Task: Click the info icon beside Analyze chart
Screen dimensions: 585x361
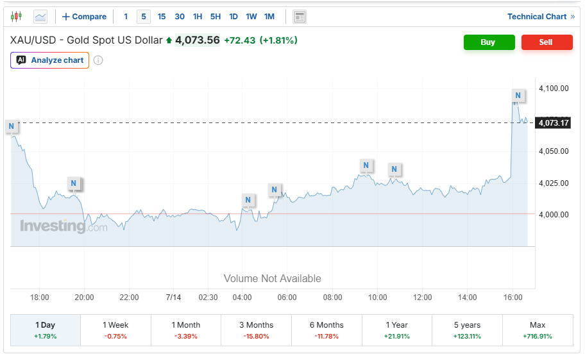Action: point(98,60)
